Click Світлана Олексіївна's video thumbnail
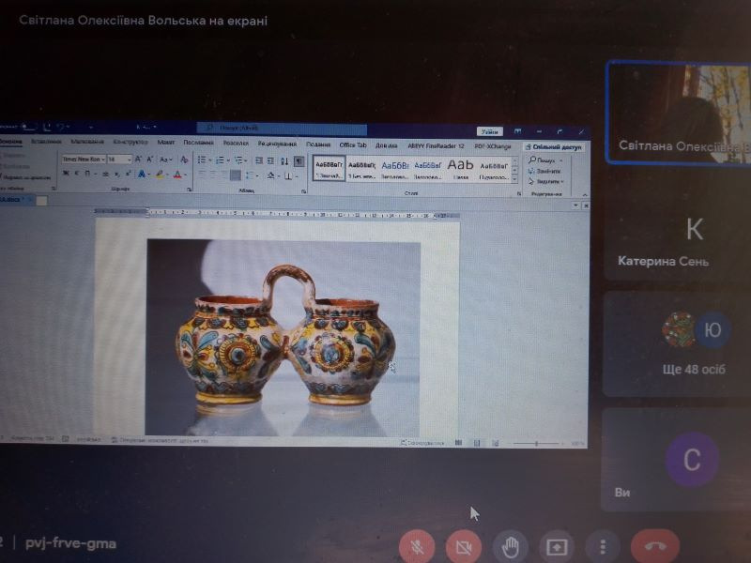The width and height of the screenshot is (751, 563). (678, 113)
